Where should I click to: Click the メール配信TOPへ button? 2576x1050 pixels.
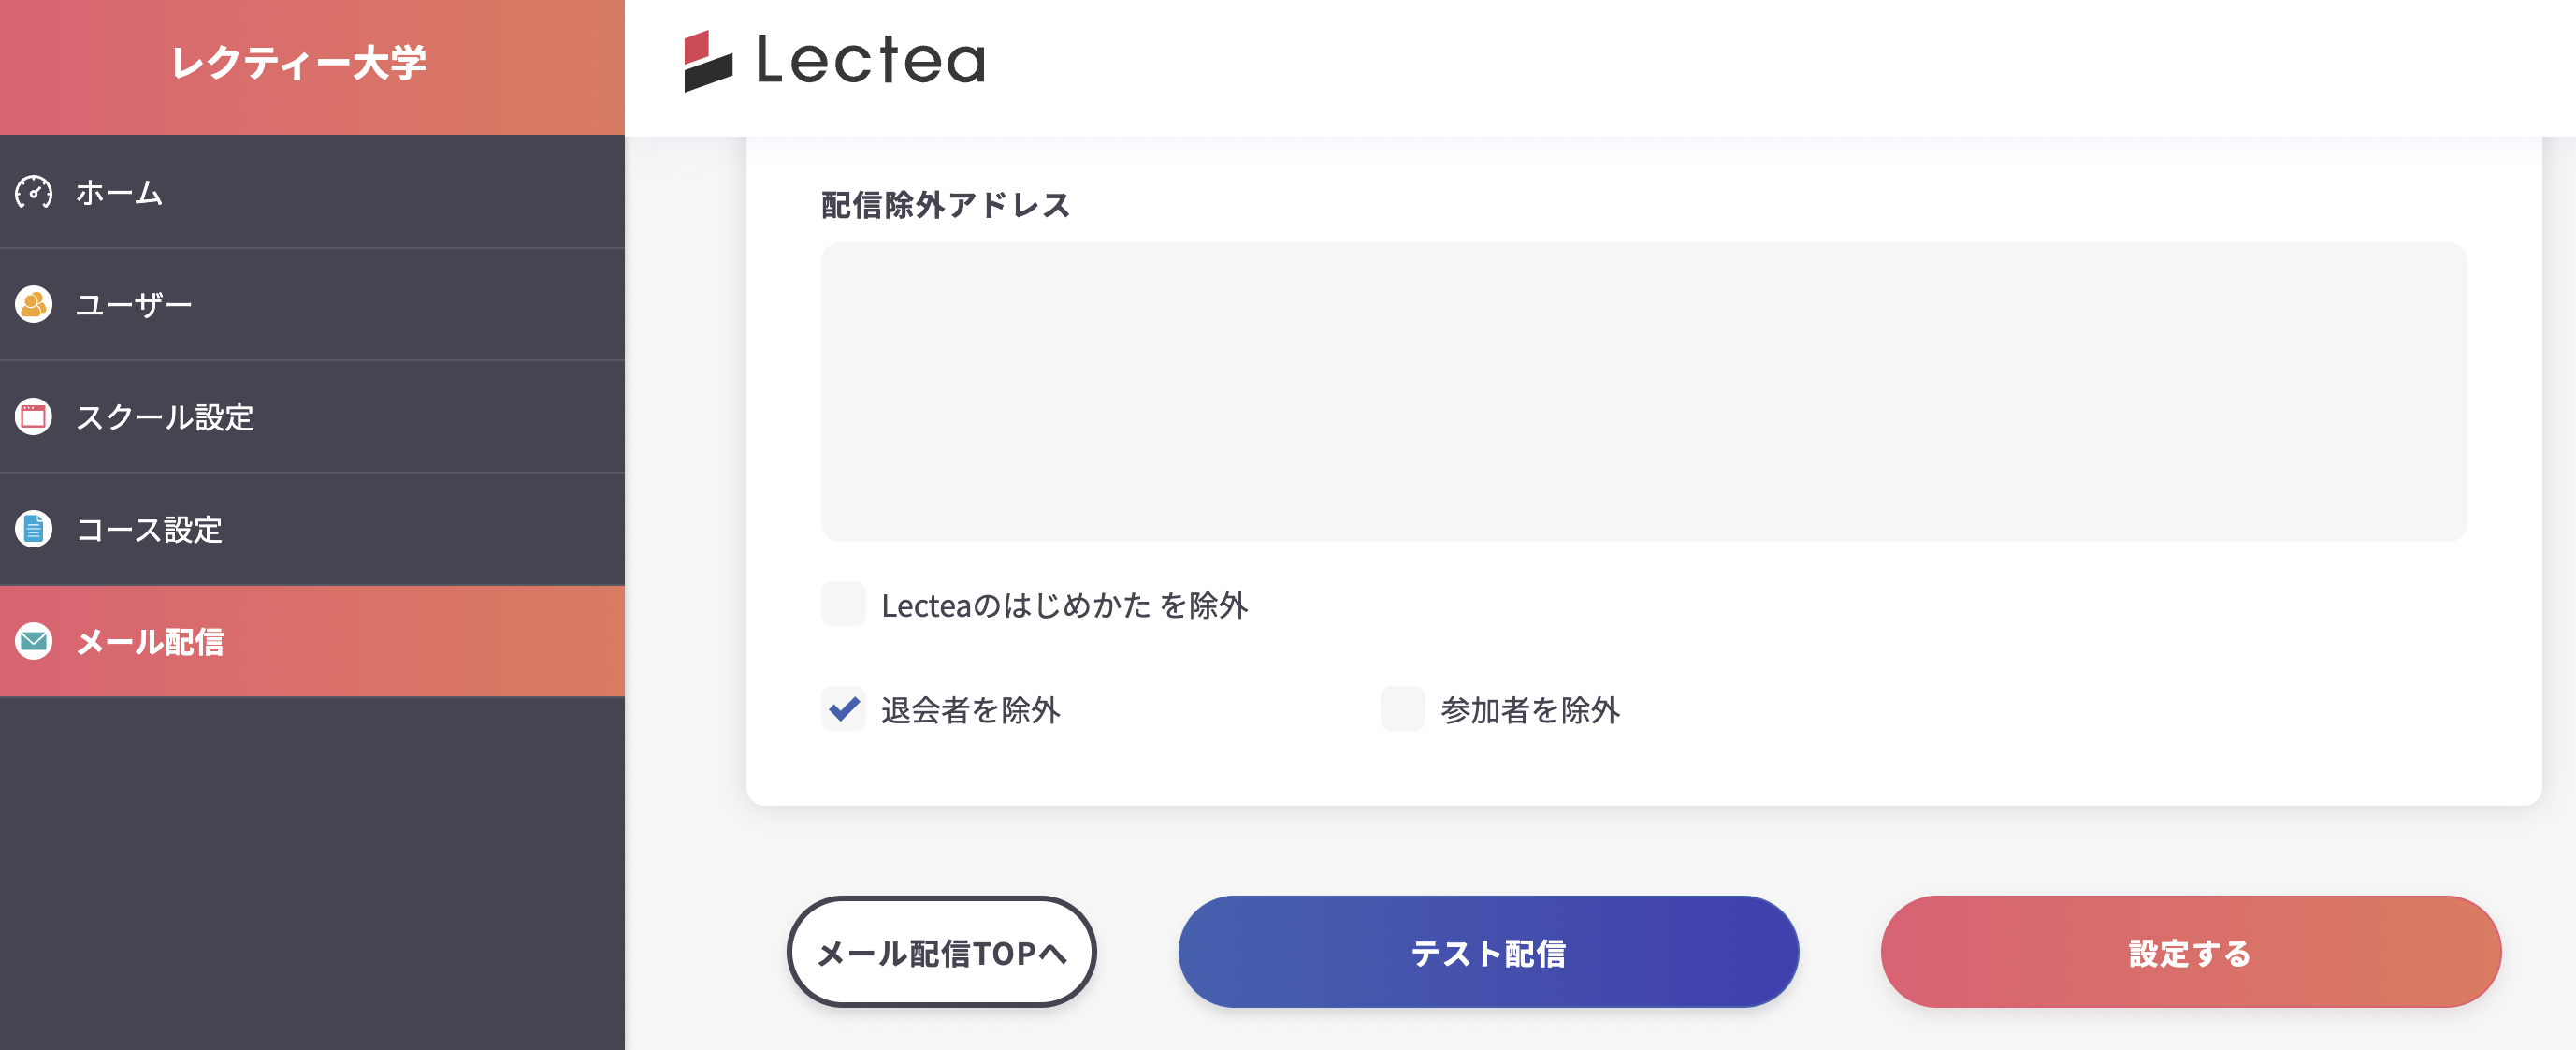(941, 952)
